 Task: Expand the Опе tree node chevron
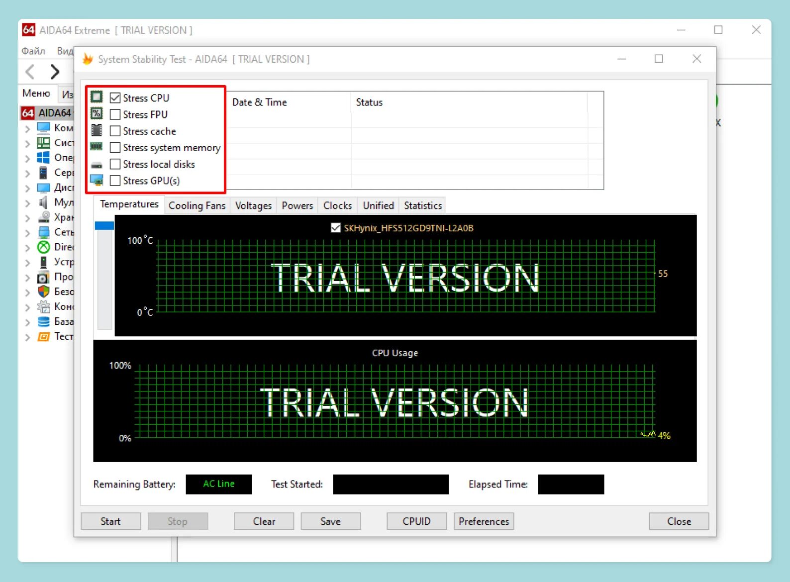(x=27, y=158)
